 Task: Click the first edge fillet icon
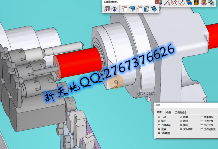point(124,9)
